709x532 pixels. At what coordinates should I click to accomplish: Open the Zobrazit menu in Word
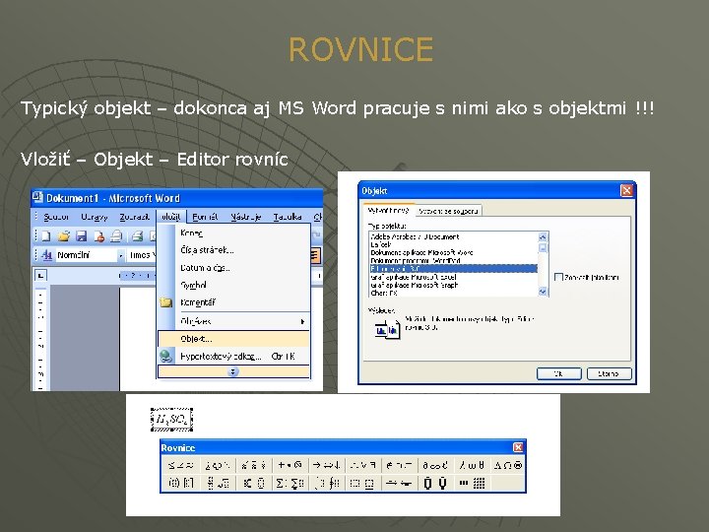coord(134,217)
